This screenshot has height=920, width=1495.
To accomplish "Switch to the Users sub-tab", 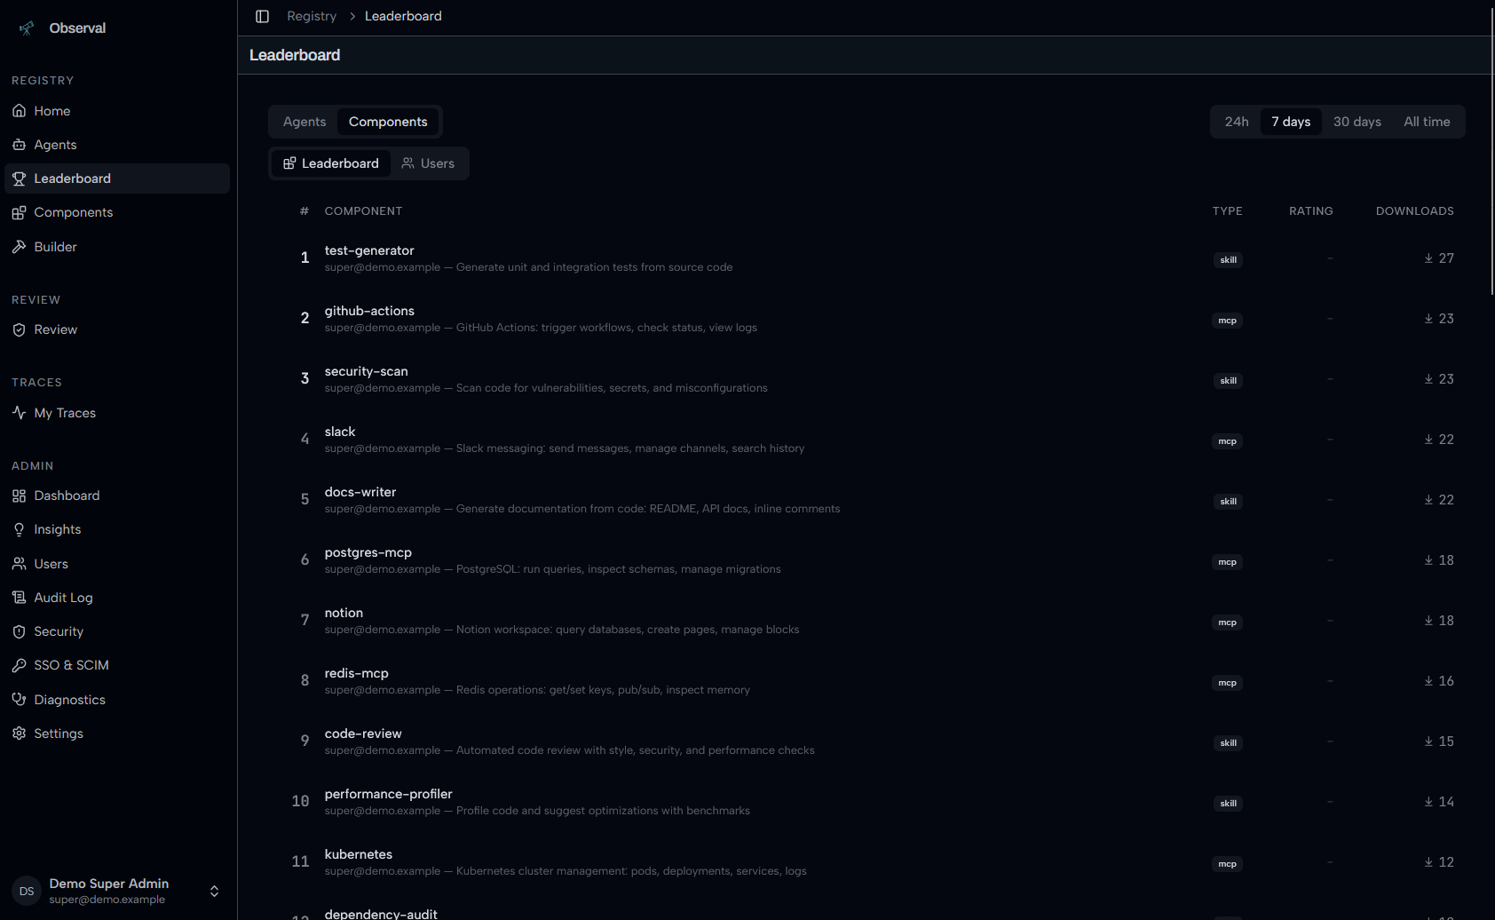I will pyautogui.click(x=428, y=163).
